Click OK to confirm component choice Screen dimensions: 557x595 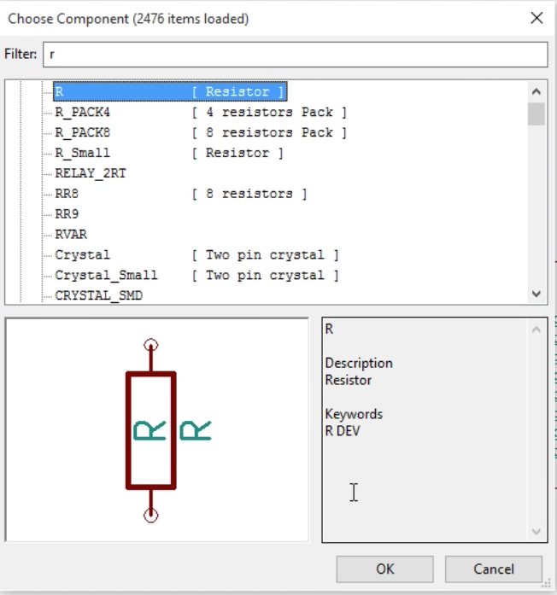tap(384, 569)
